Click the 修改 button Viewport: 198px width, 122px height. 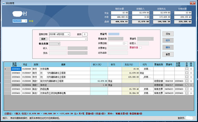pyautogui.click(x=168, y=40)
